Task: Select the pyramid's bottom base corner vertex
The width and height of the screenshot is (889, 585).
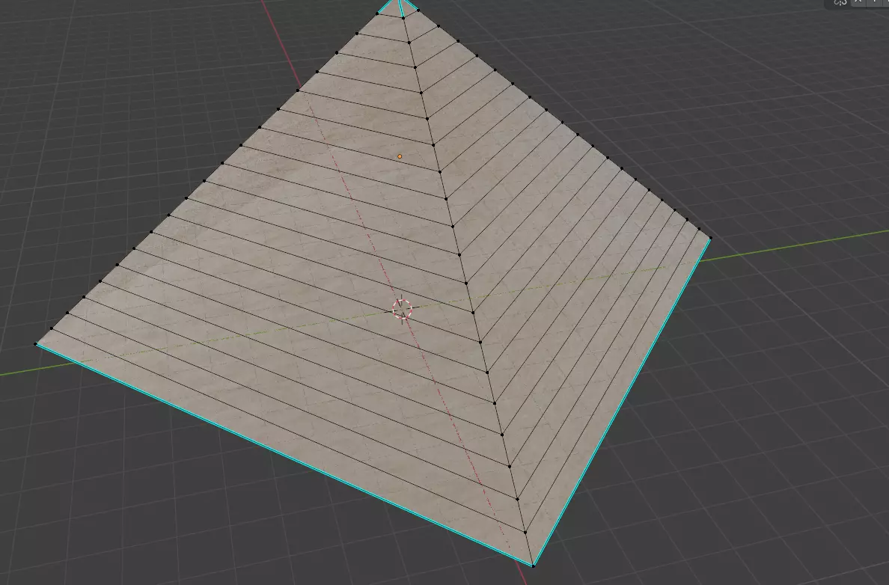Action: click(x=533, y=565)
